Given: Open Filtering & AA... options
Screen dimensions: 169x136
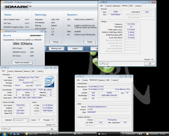Looking at the screenshot, I should (57, 49).
